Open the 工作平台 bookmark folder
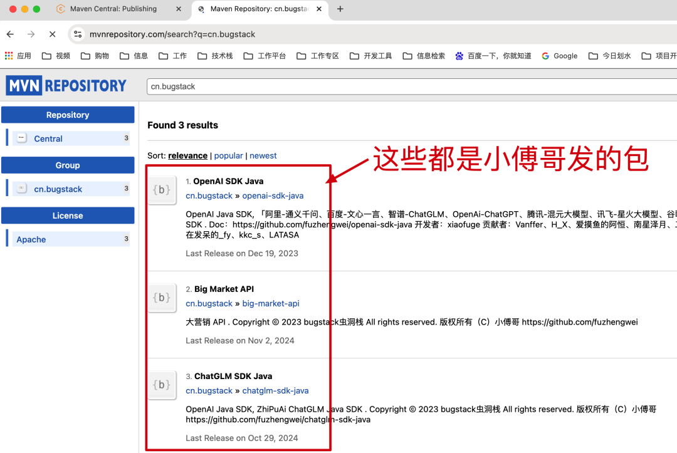This screenshot has width=677, height=453. coord(265,56)
